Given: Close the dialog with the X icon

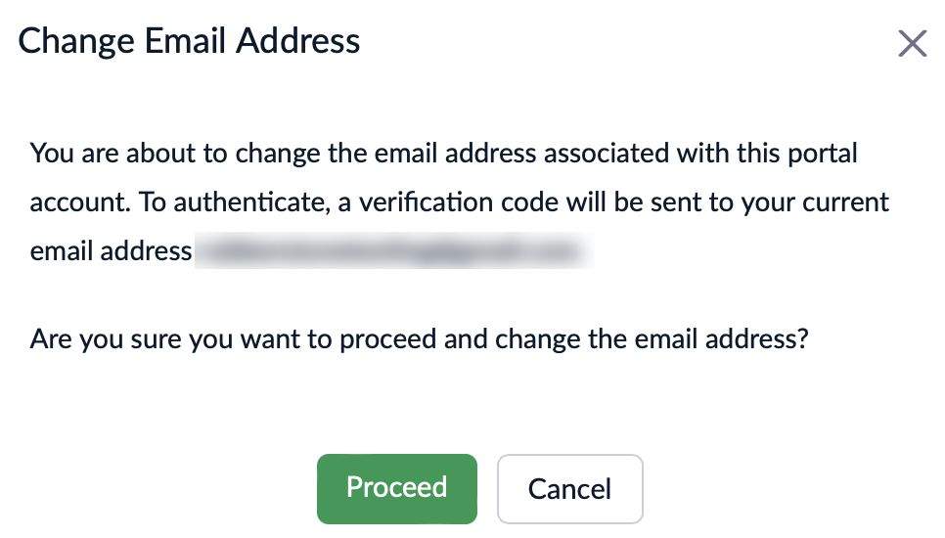Looking at the screenshot, I should pyautogui.click(x=912, y=43).
